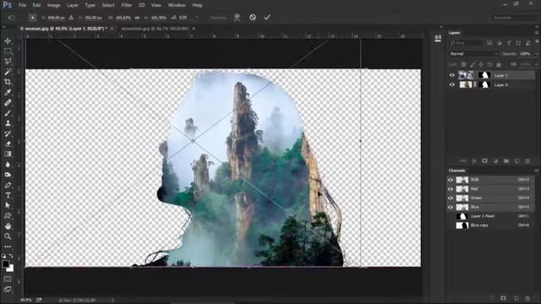This screenshot has height=304, width=541.
Task: Open the Window menu
Action: pyautogui.click(x=177, y=5)
